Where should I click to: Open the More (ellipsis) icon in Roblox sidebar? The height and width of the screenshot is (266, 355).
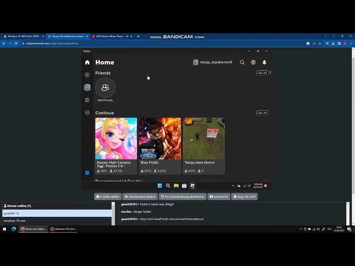87,113
